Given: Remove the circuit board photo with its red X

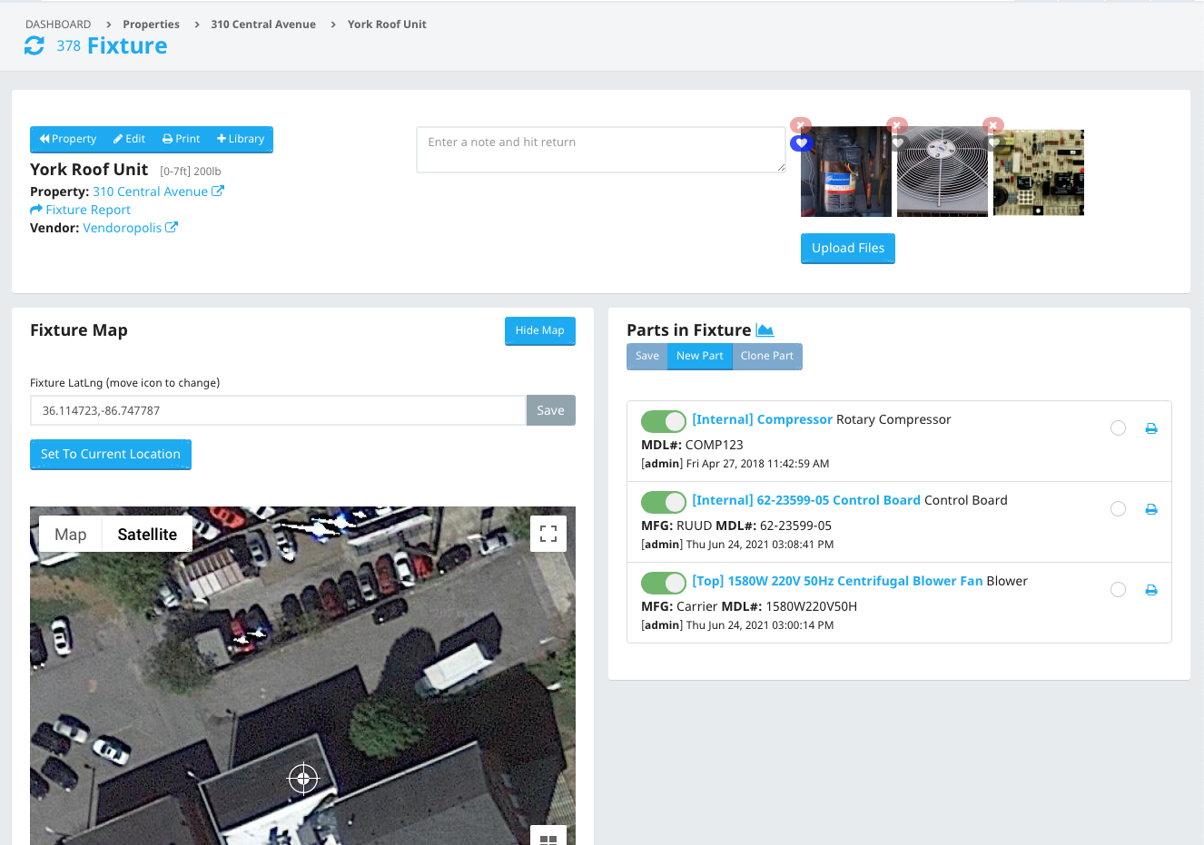Looking at the screenshot, I should (993, 125).
